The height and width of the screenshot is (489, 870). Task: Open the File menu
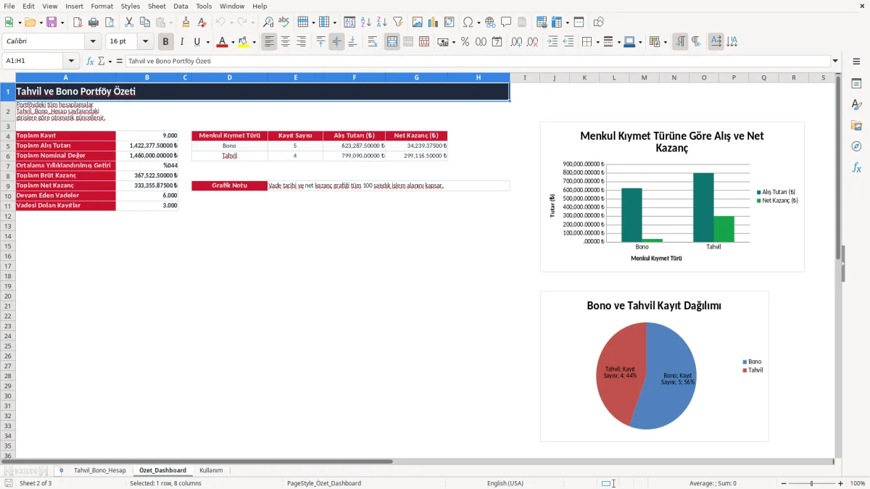coord(9,6)
